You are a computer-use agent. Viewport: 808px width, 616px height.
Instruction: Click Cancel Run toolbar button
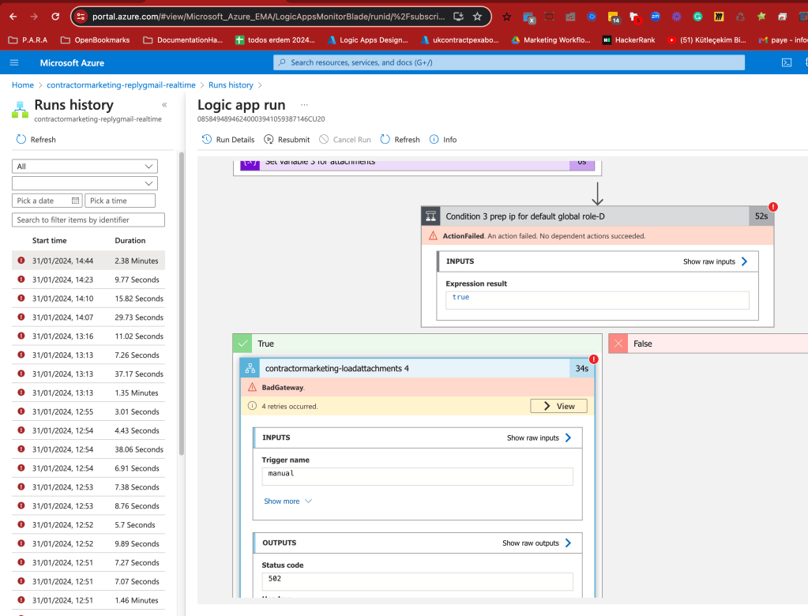(x=344, y=140)
